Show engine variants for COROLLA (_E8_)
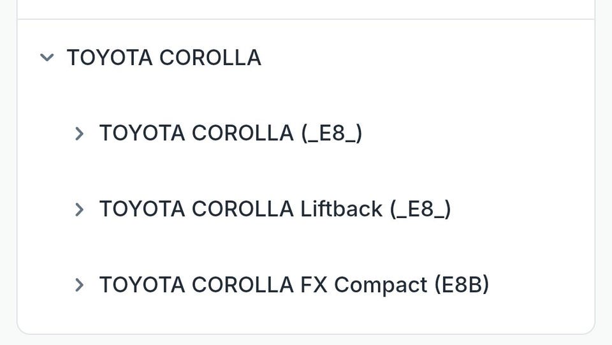 pos(79,133)
